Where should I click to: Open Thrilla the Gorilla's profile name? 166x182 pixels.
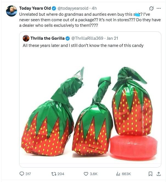point(47,38)
